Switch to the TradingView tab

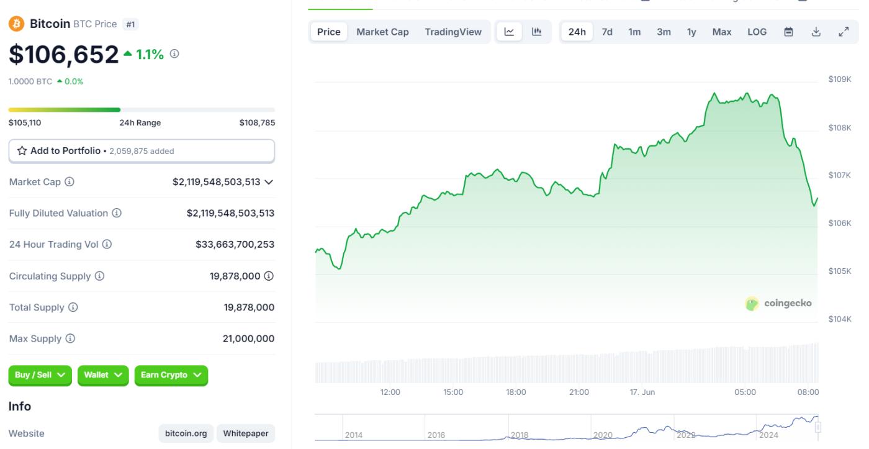(x=453, y=32)
